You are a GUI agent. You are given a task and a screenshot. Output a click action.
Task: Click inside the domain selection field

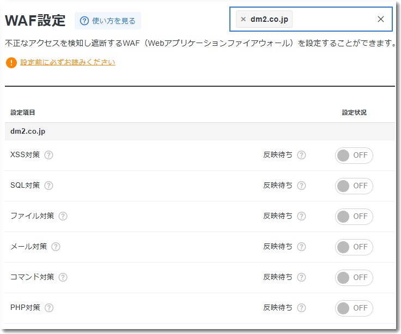(332, 19)
